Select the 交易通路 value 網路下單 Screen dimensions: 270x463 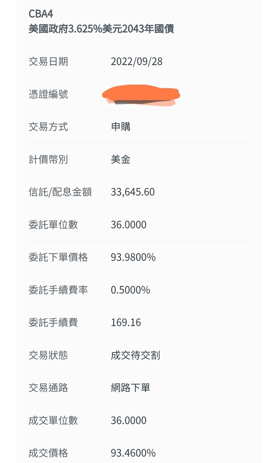pyautogui.click(x=130, y=388)
